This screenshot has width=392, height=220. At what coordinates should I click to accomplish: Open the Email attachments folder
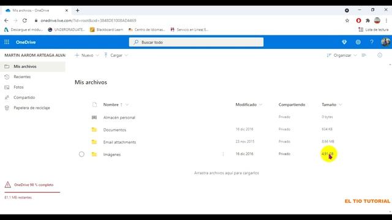[x=119, y=142]
